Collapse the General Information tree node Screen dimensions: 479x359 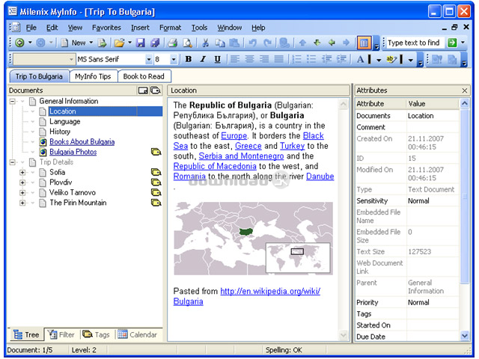[x=13, y=101]
